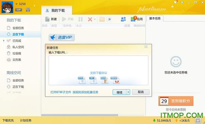This screenshot has height=124, width=205.
Task: Click the BT protocol icon
Action: (93, 80)
